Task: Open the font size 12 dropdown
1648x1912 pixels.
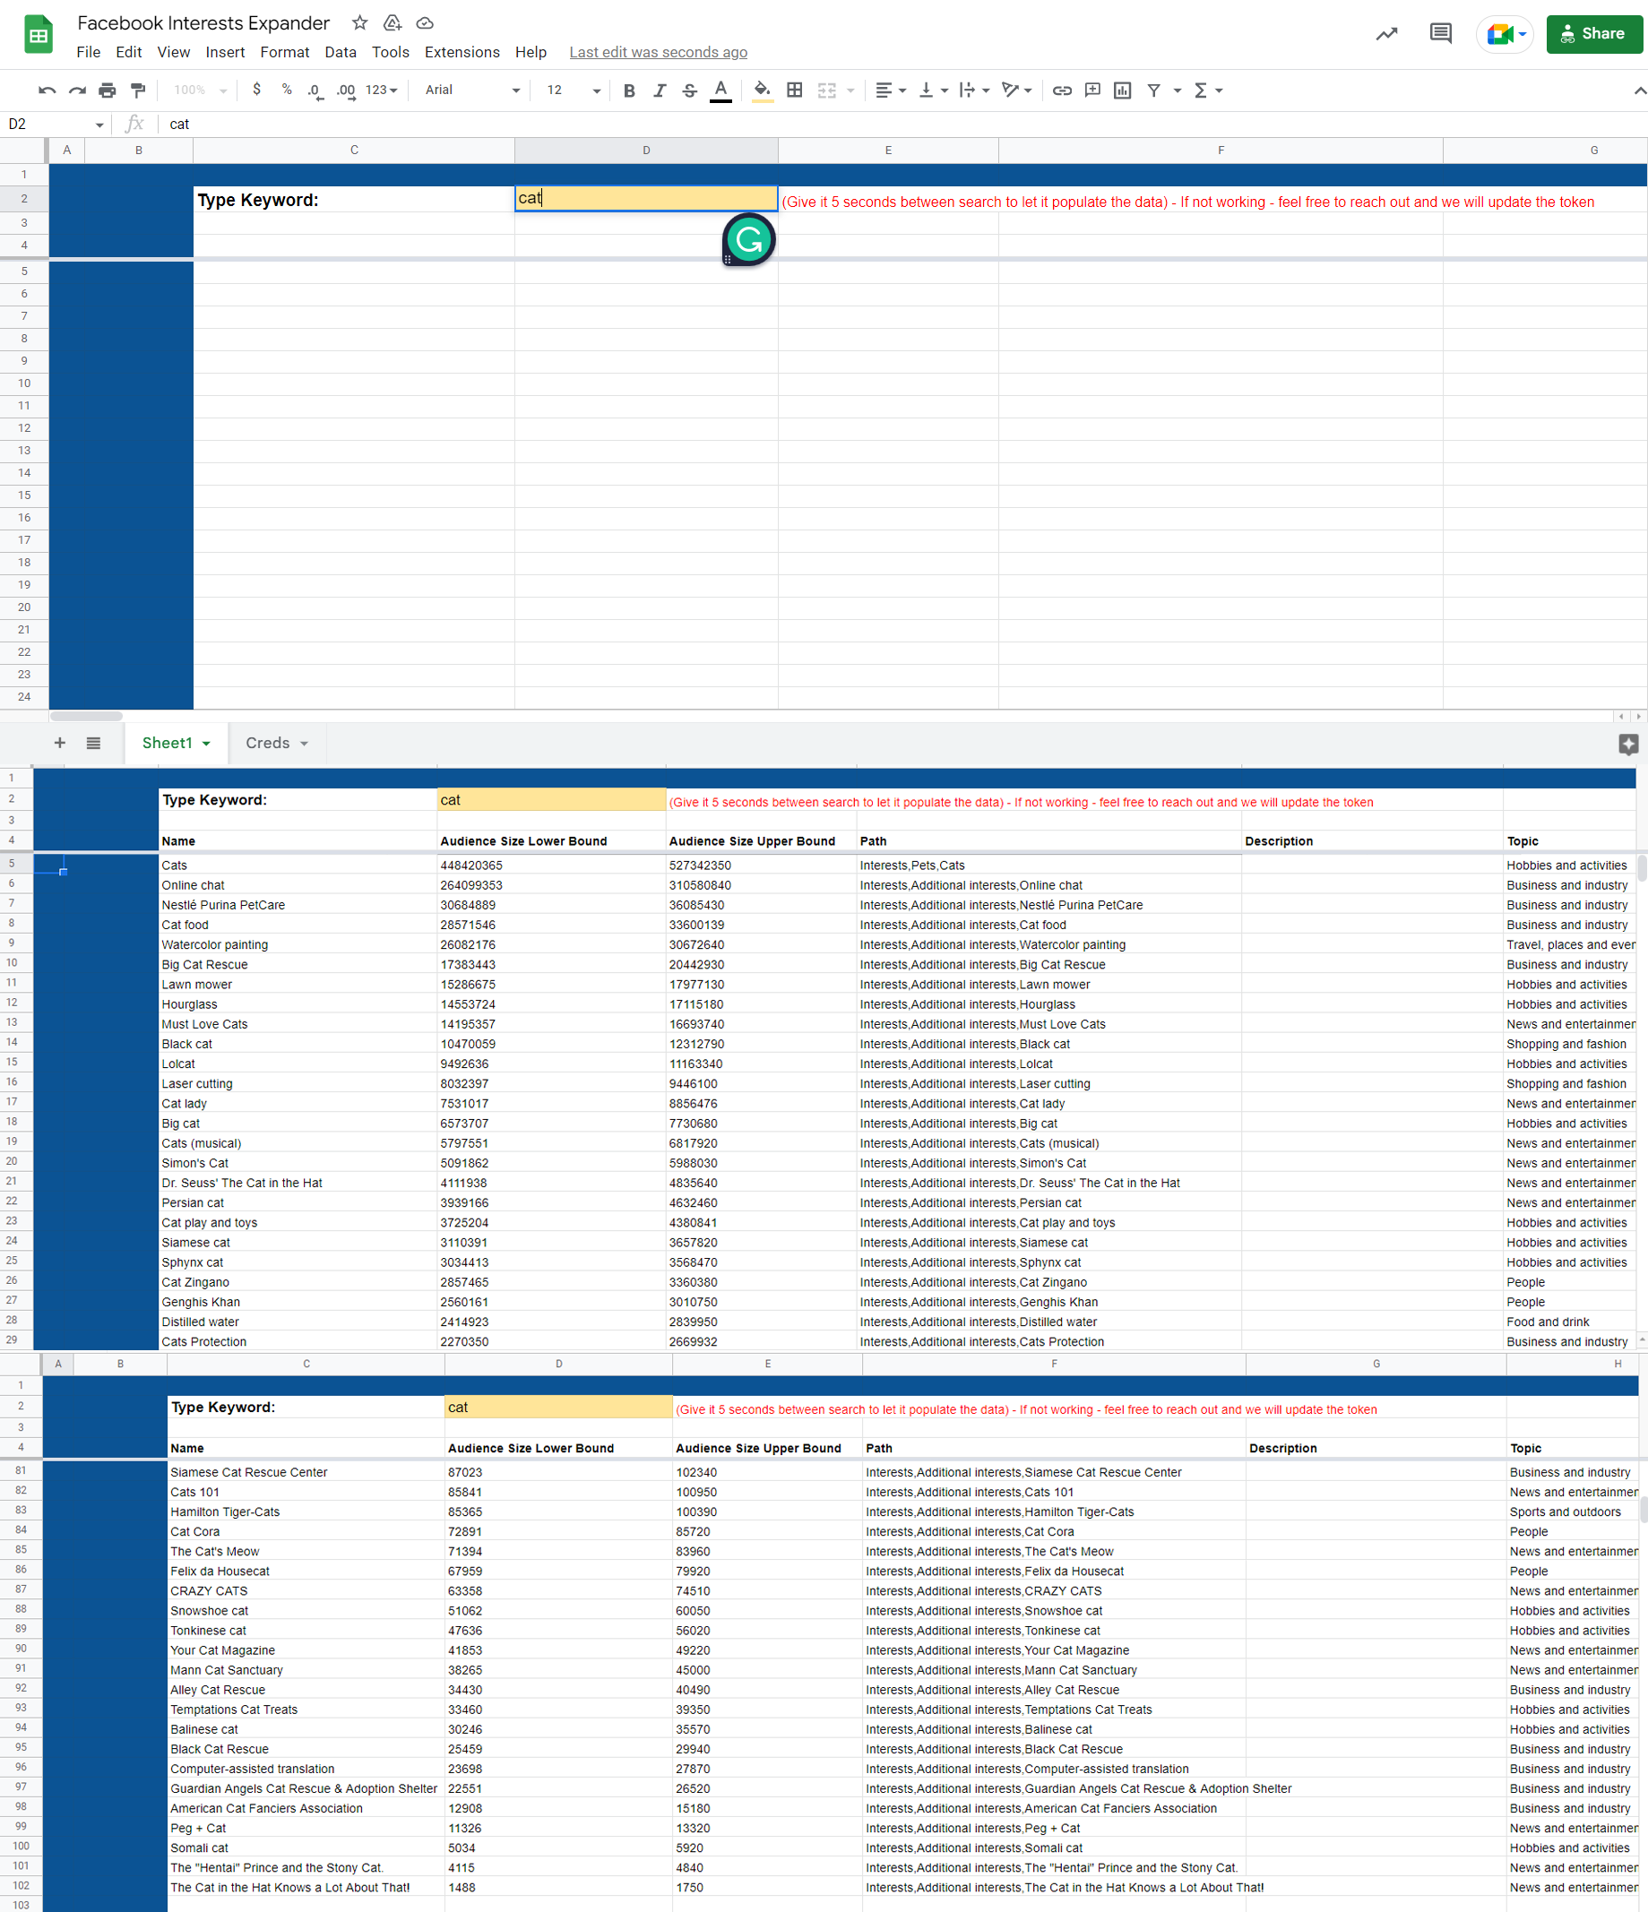Action: pos(573,90)
